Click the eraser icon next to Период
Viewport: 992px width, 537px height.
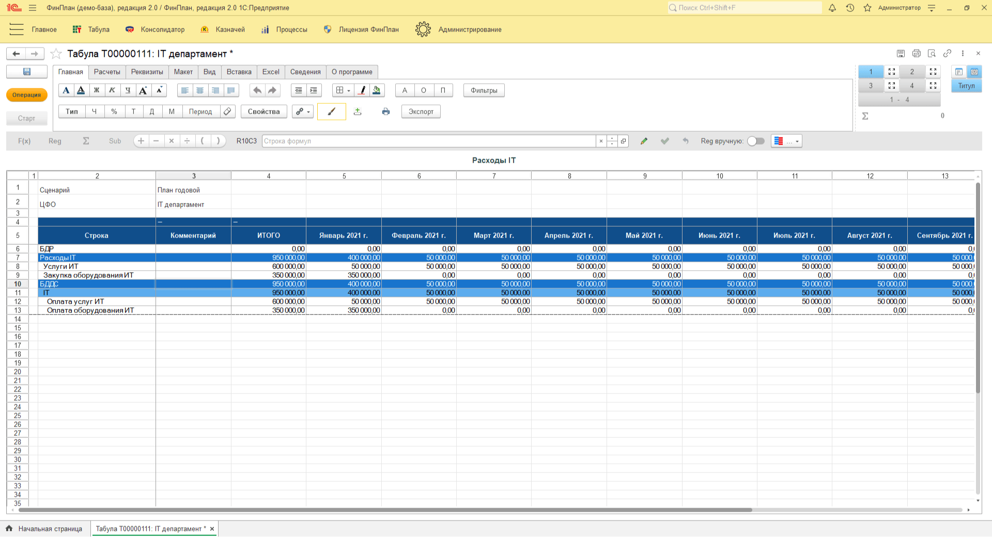point(227,112)
